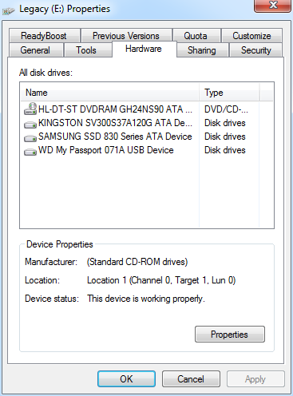Confirm with the OK button
The image size is (293, 396).
point(126,378)
